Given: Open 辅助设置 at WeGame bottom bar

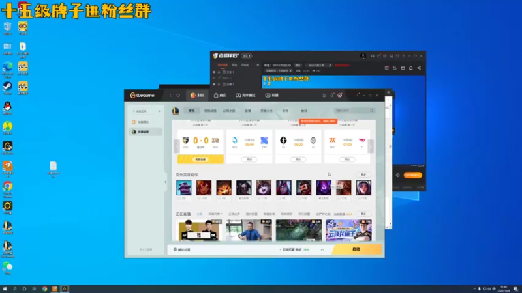Looking at the screenshot, I should [x=182, y=249].
